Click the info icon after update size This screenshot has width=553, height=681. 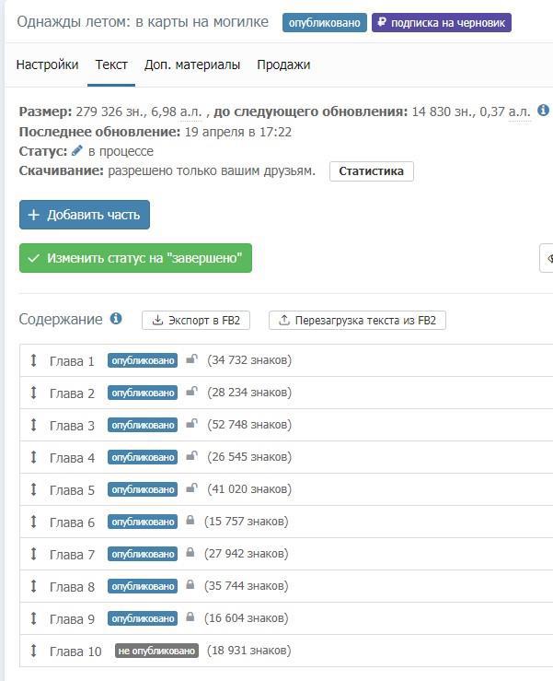(x=543, y=112)
